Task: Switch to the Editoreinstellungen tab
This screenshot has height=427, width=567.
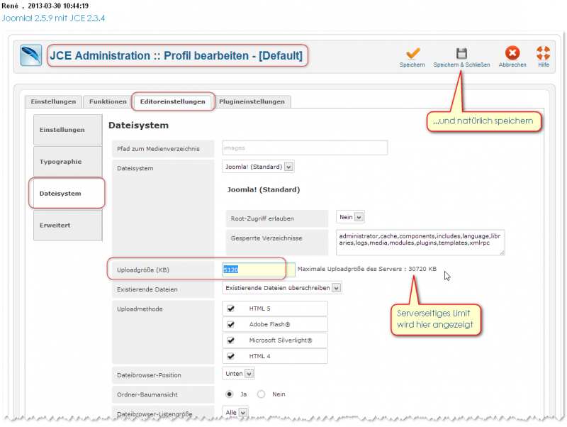Action: [173, 101]
